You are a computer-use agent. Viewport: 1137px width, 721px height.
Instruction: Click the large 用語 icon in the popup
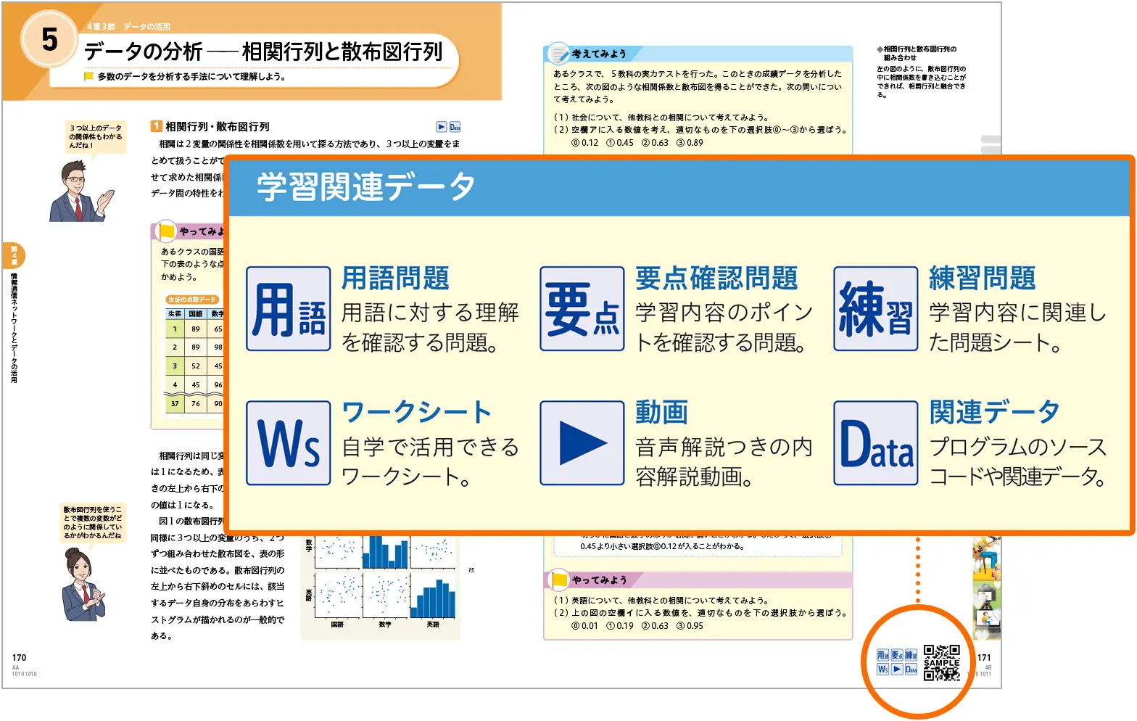point(289,309)
